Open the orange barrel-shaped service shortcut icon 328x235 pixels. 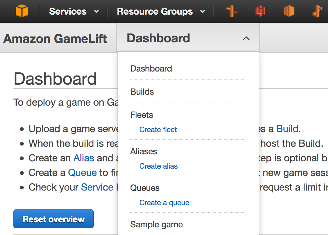coord(289,11)
